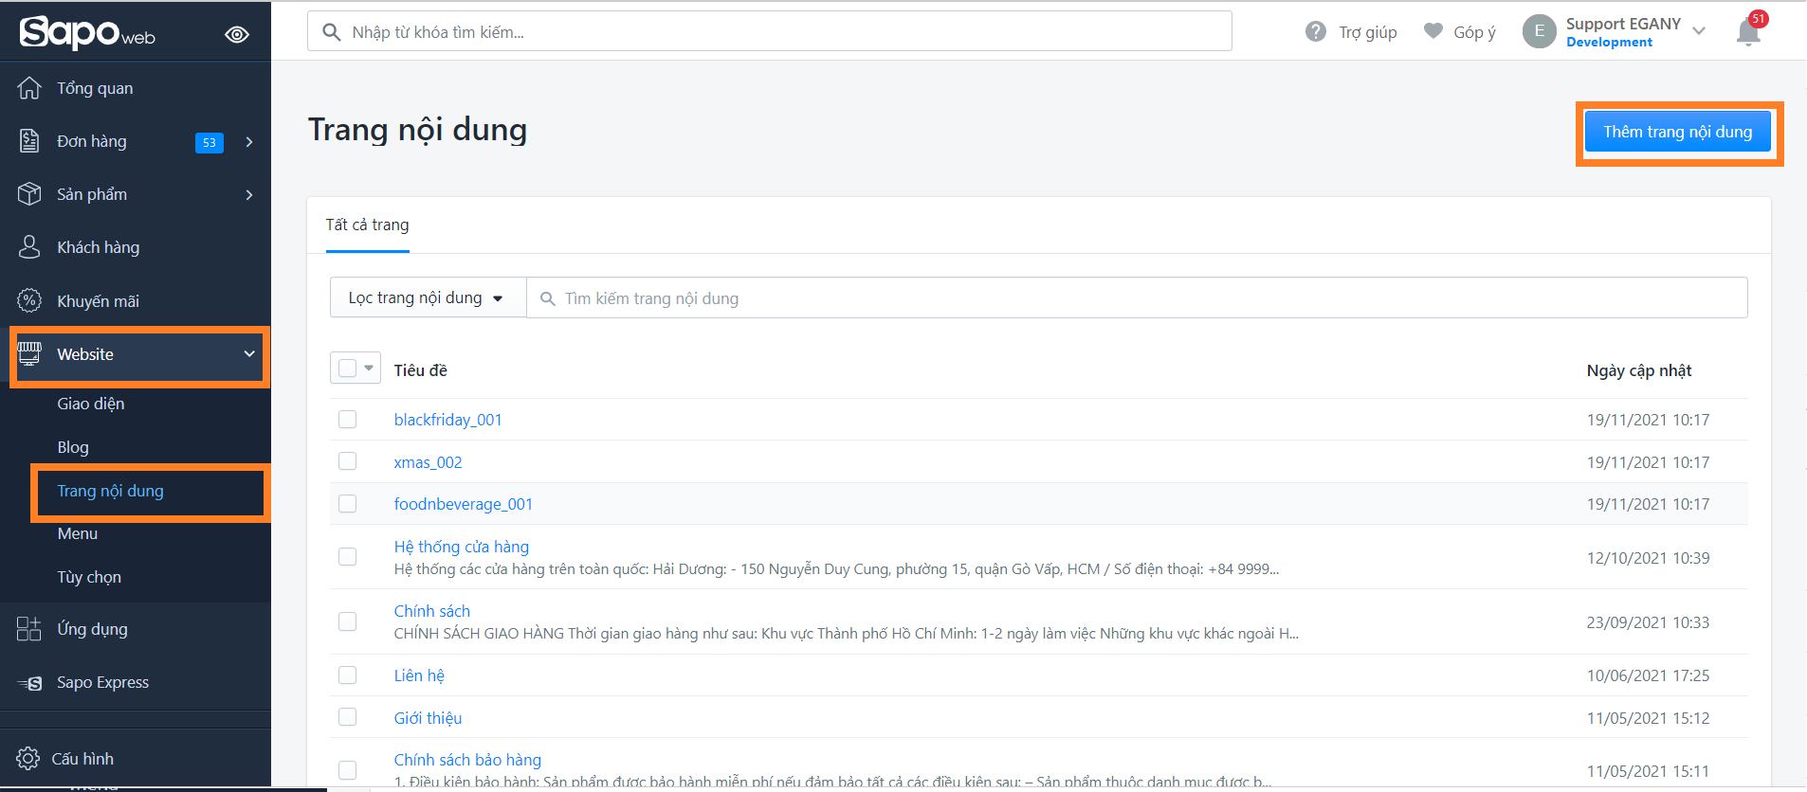
Task: Click the Tổng quan home icon
Action: pos(29,88)
